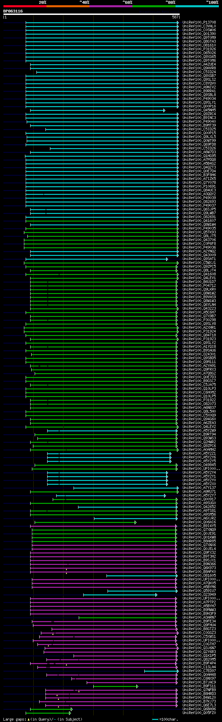The height and width of the screenshot is (722, 222).
Task: Select label UniRef100_Q45NH5
Action: click(x=199, y=110)
